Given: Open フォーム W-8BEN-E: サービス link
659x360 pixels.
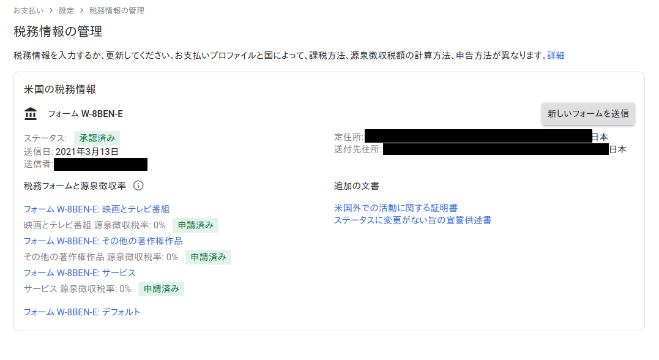Looking at the screenshot, I should tap(80, 272).
